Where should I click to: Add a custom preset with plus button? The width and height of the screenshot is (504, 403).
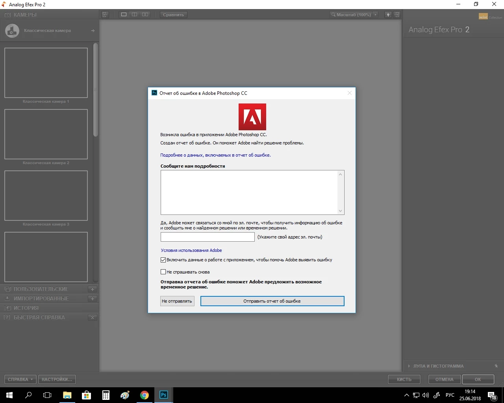tap(93, 289)
